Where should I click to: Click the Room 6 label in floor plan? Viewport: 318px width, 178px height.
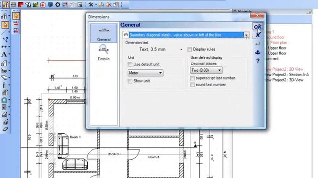[154, 157]
